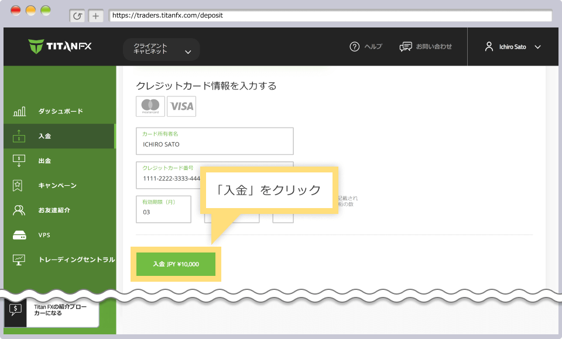
Task: Open トレーディングセントラル chart icon
Action: point(18,258)
